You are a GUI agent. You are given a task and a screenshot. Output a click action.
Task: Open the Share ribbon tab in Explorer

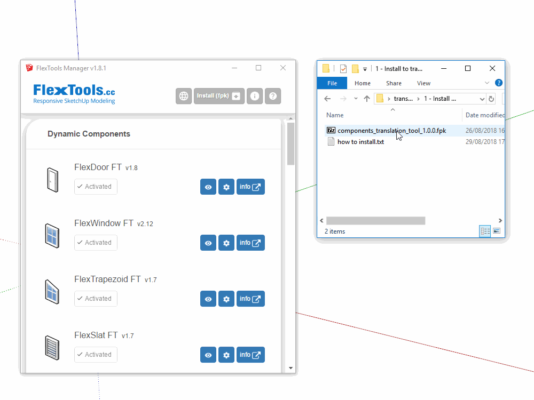pyautogui.click(x=394, y=83)
